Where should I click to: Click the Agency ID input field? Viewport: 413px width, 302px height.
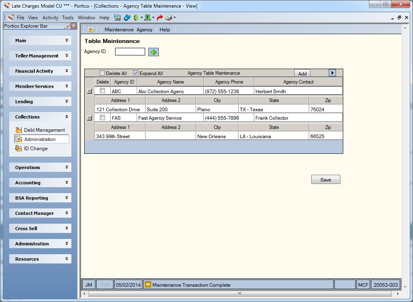(130, 52)
